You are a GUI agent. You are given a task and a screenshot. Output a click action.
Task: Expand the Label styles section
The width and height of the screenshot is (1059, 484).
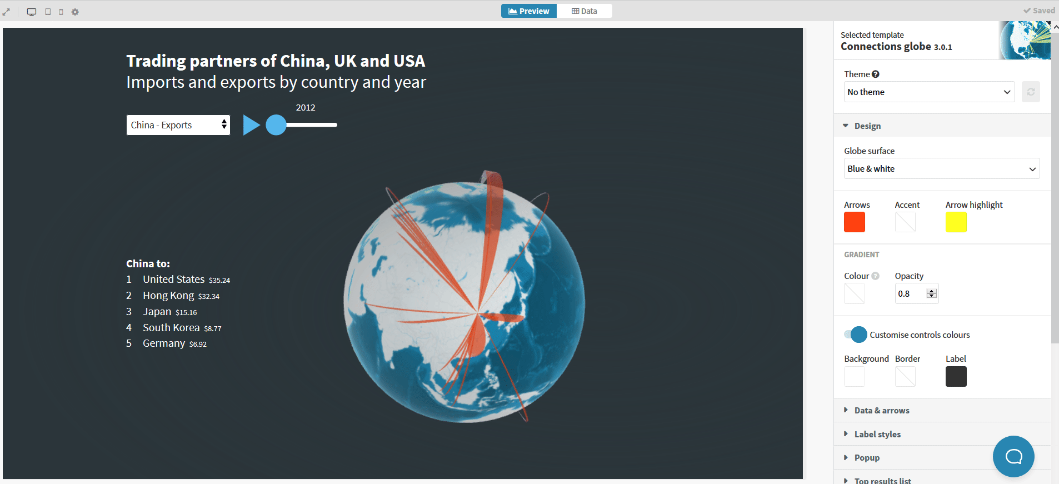click(877, 435)
